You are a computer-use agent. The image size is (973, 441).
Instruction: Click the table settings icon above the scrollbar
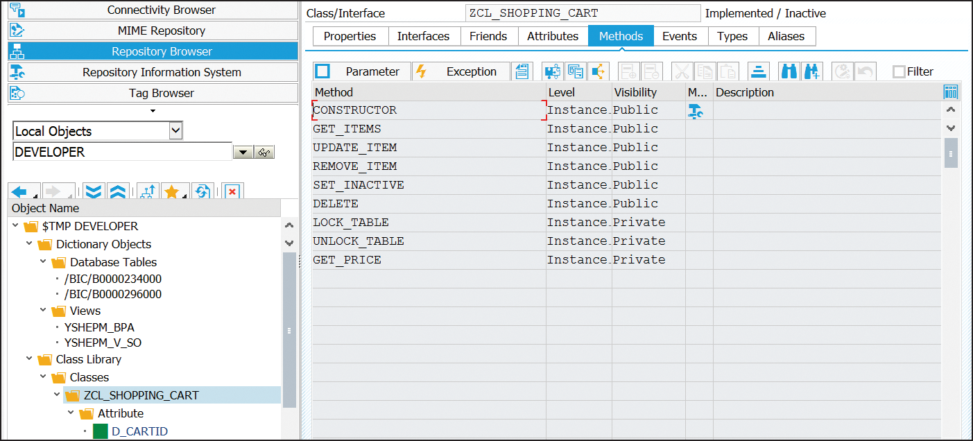pos(951,92)
